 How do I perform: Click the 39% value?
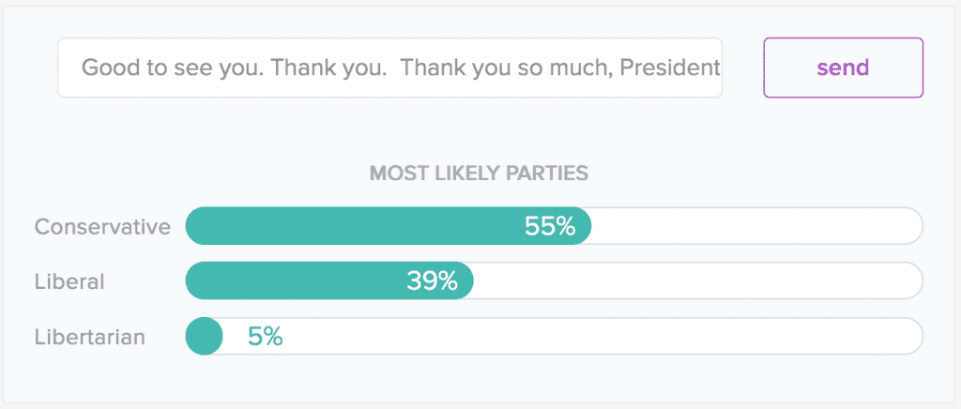(432, 280)
